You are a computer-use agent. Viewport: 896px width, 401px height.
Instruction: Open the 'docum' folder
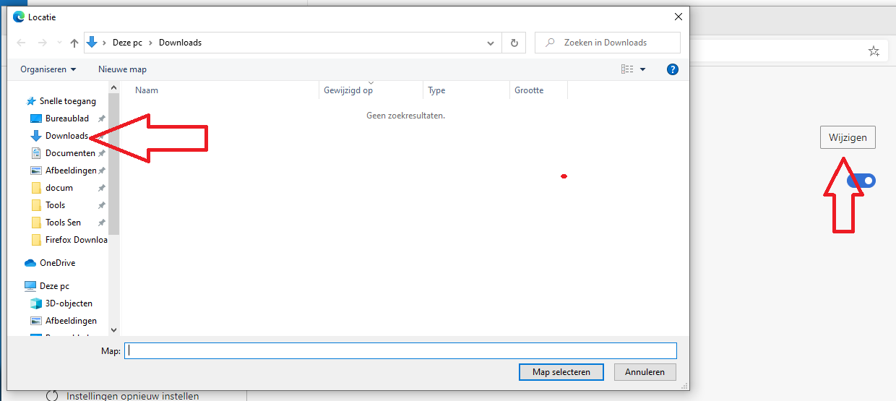[x=59, y=188]
